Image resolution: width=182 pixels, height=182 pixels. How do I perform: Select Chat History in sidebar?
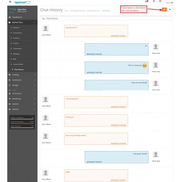click(19, 70)
